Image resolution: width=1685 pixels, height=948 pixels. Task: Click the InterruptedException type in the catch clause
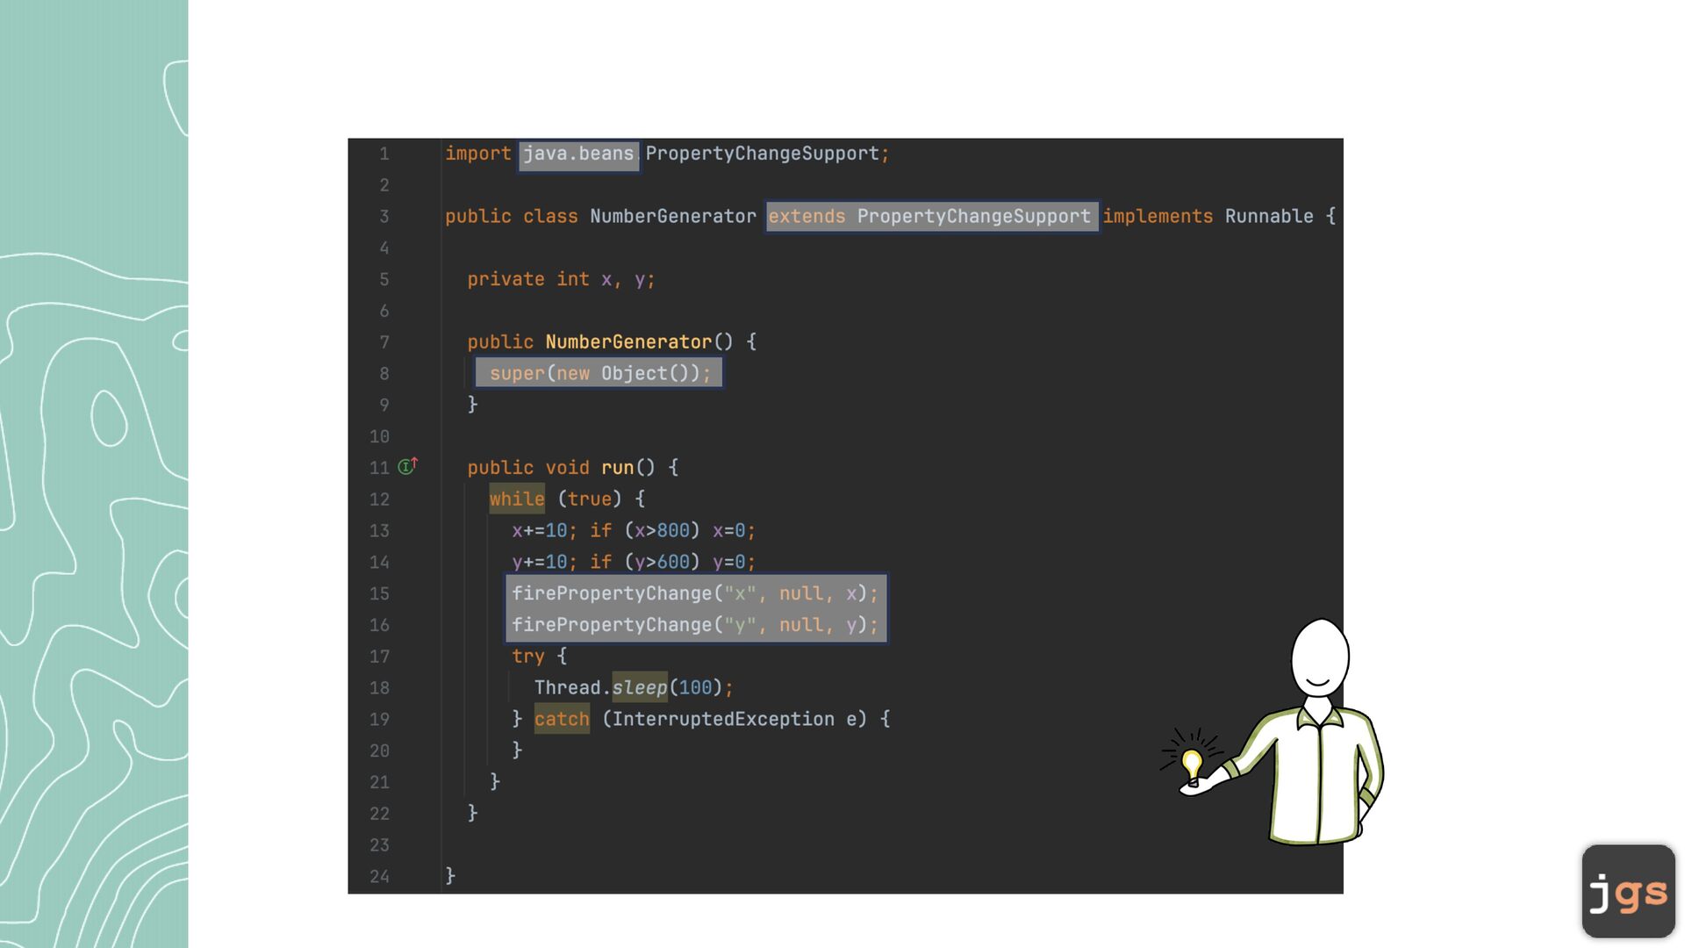[x=722, y=719]
